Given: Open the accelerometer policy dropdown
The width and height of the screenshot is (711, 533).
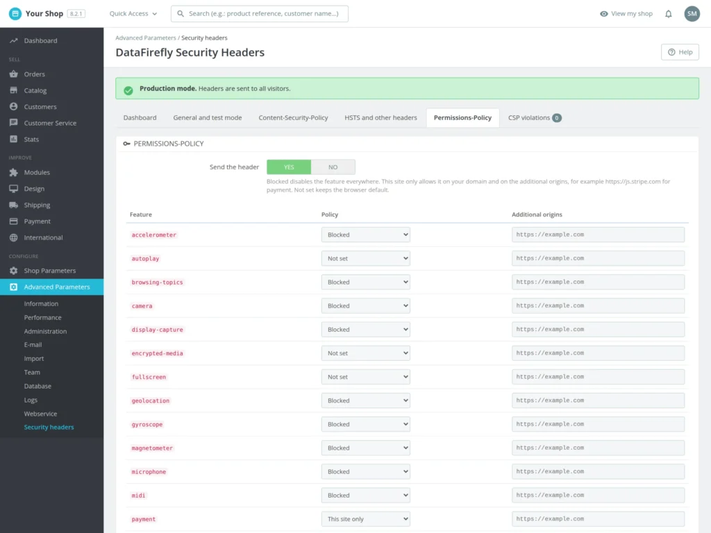Looking at the screenshot, I should 365,235.
